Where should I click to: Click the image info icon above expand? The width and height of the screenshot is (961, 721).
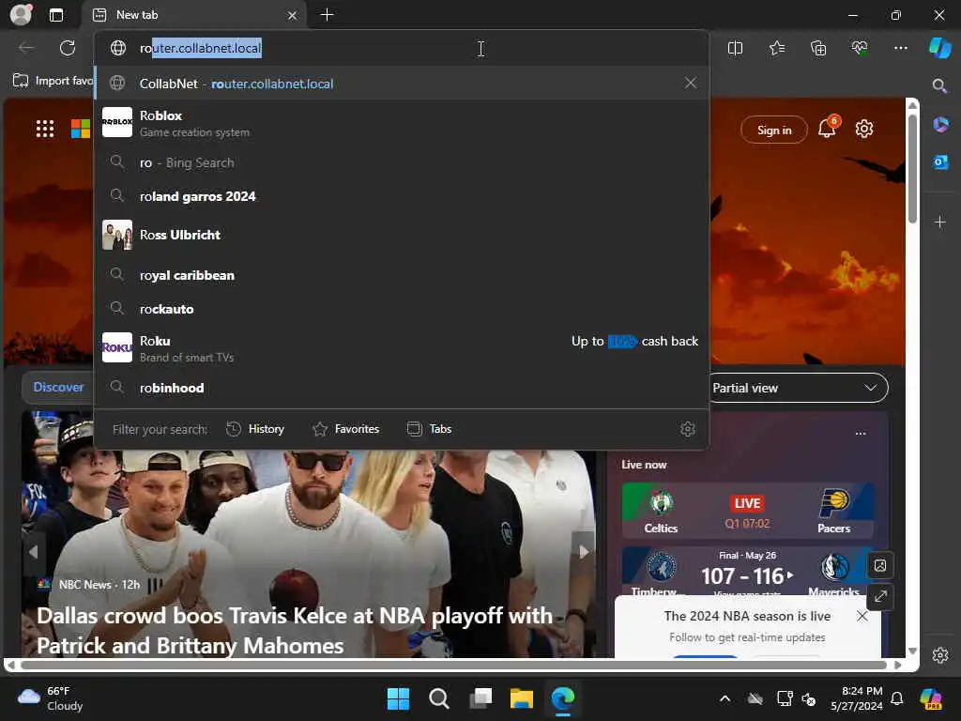(880, 565)
